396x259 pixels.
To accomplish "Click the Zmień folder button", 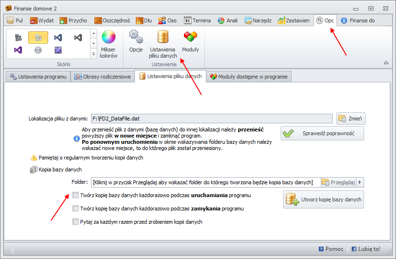I will [351, 119].
